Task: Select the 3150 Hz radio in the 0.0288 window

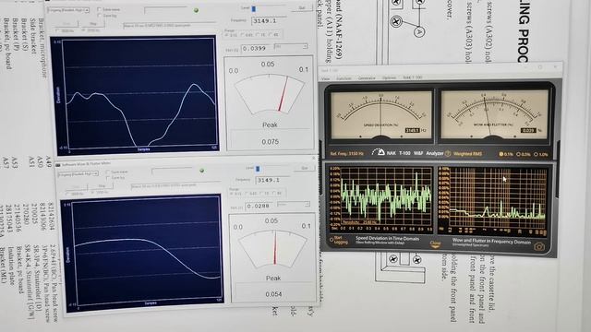Action: click(x=92, y=193)
